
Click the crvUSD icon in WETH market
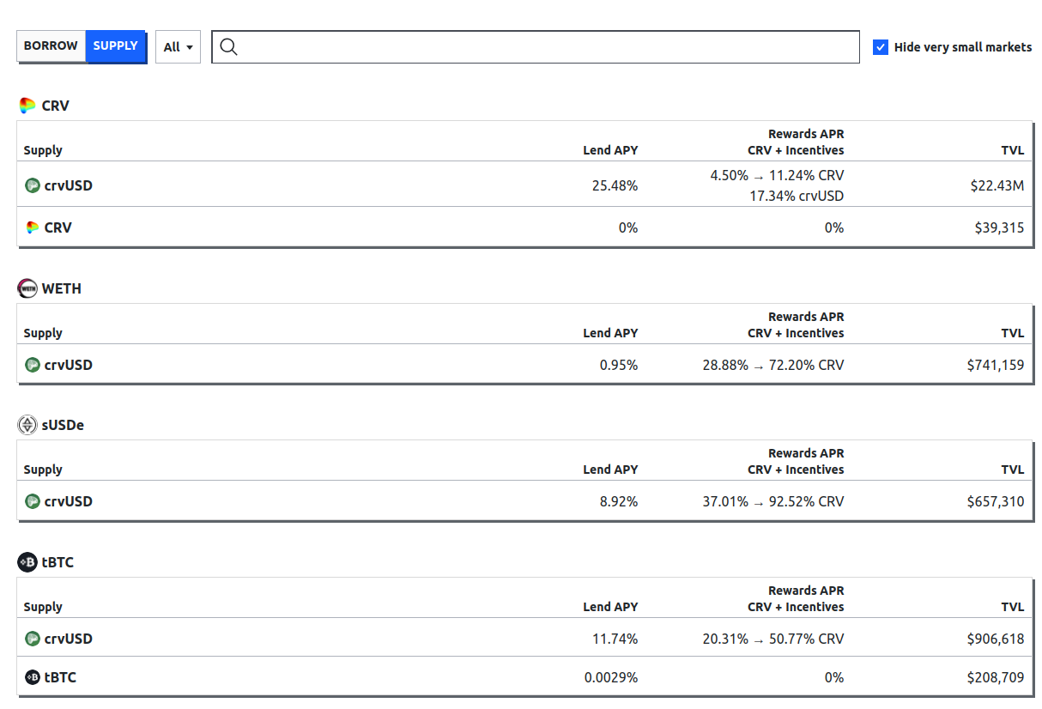(33, 365)
